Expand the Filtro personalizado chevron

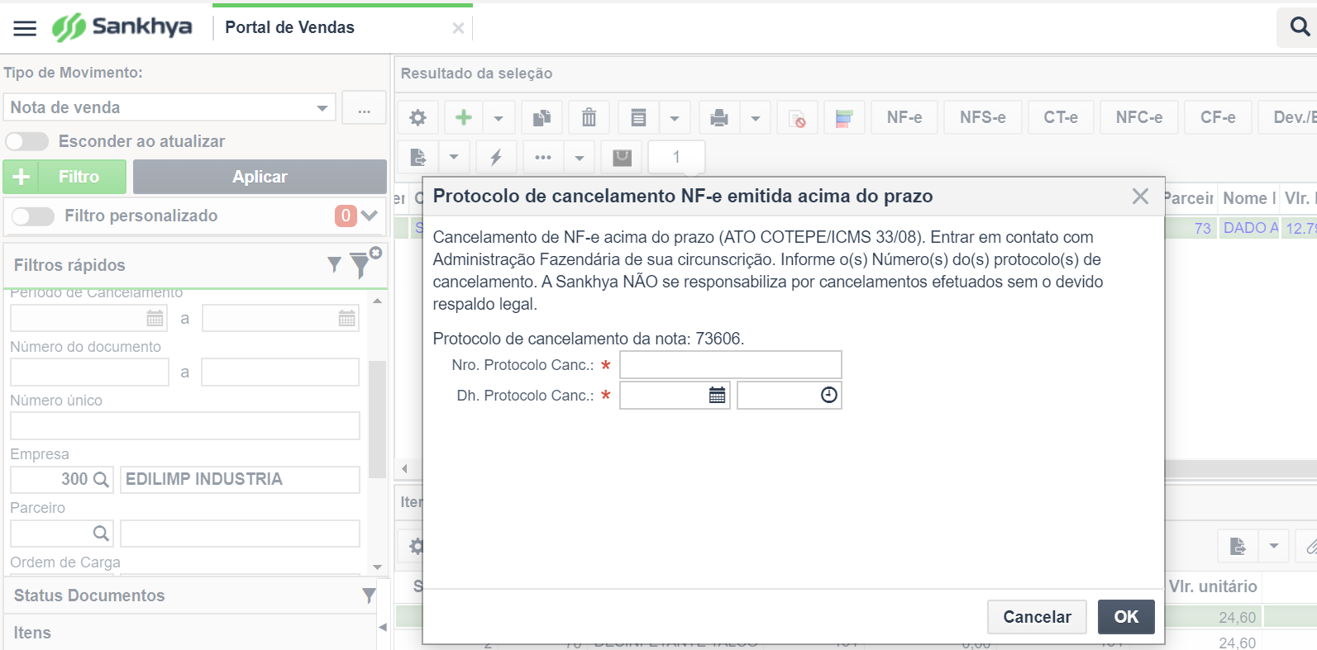point(370,216)
